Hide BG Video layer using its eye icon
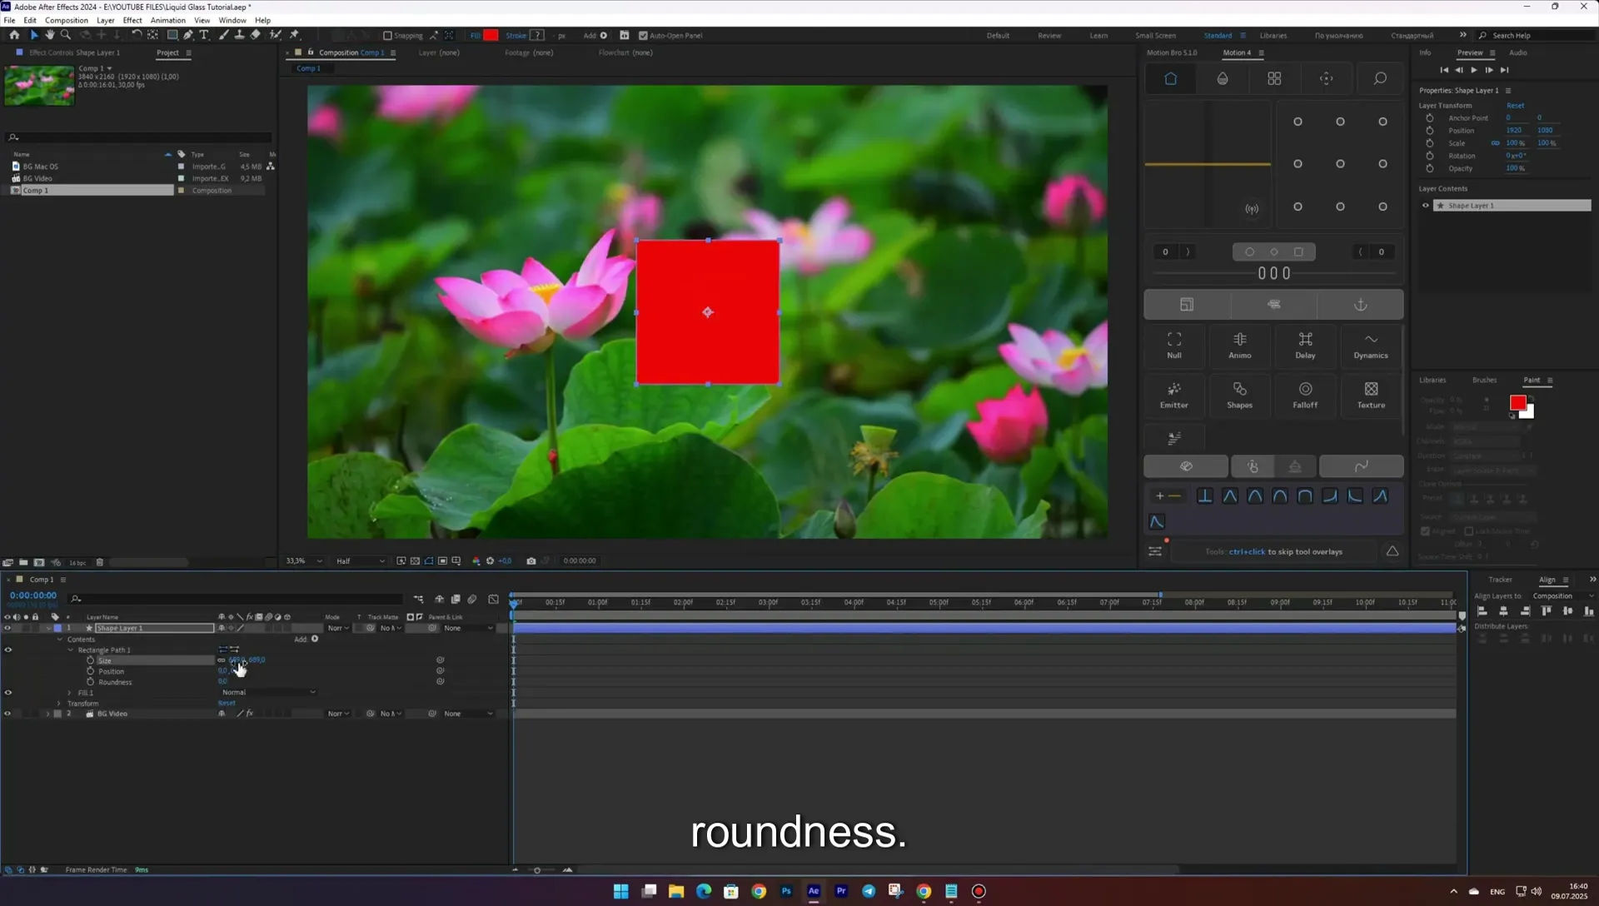 [x=7, y=714]
